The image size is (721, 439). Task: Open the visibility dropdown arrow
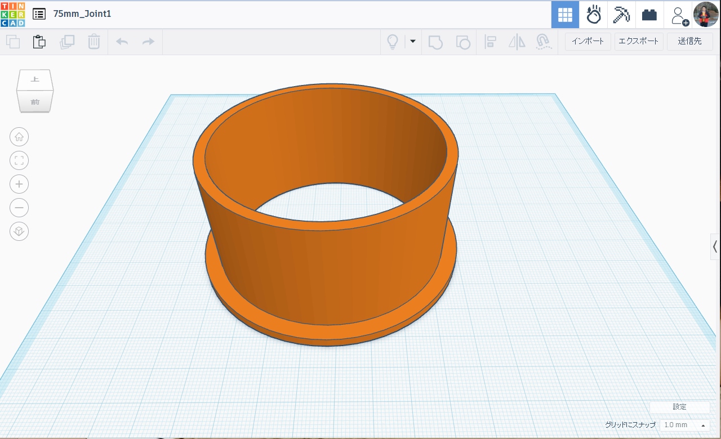click(413, 42)
